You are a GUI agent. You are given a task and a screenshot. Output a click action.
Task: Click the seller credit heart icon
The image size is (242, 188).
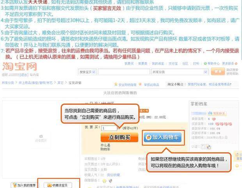[214, 119]
